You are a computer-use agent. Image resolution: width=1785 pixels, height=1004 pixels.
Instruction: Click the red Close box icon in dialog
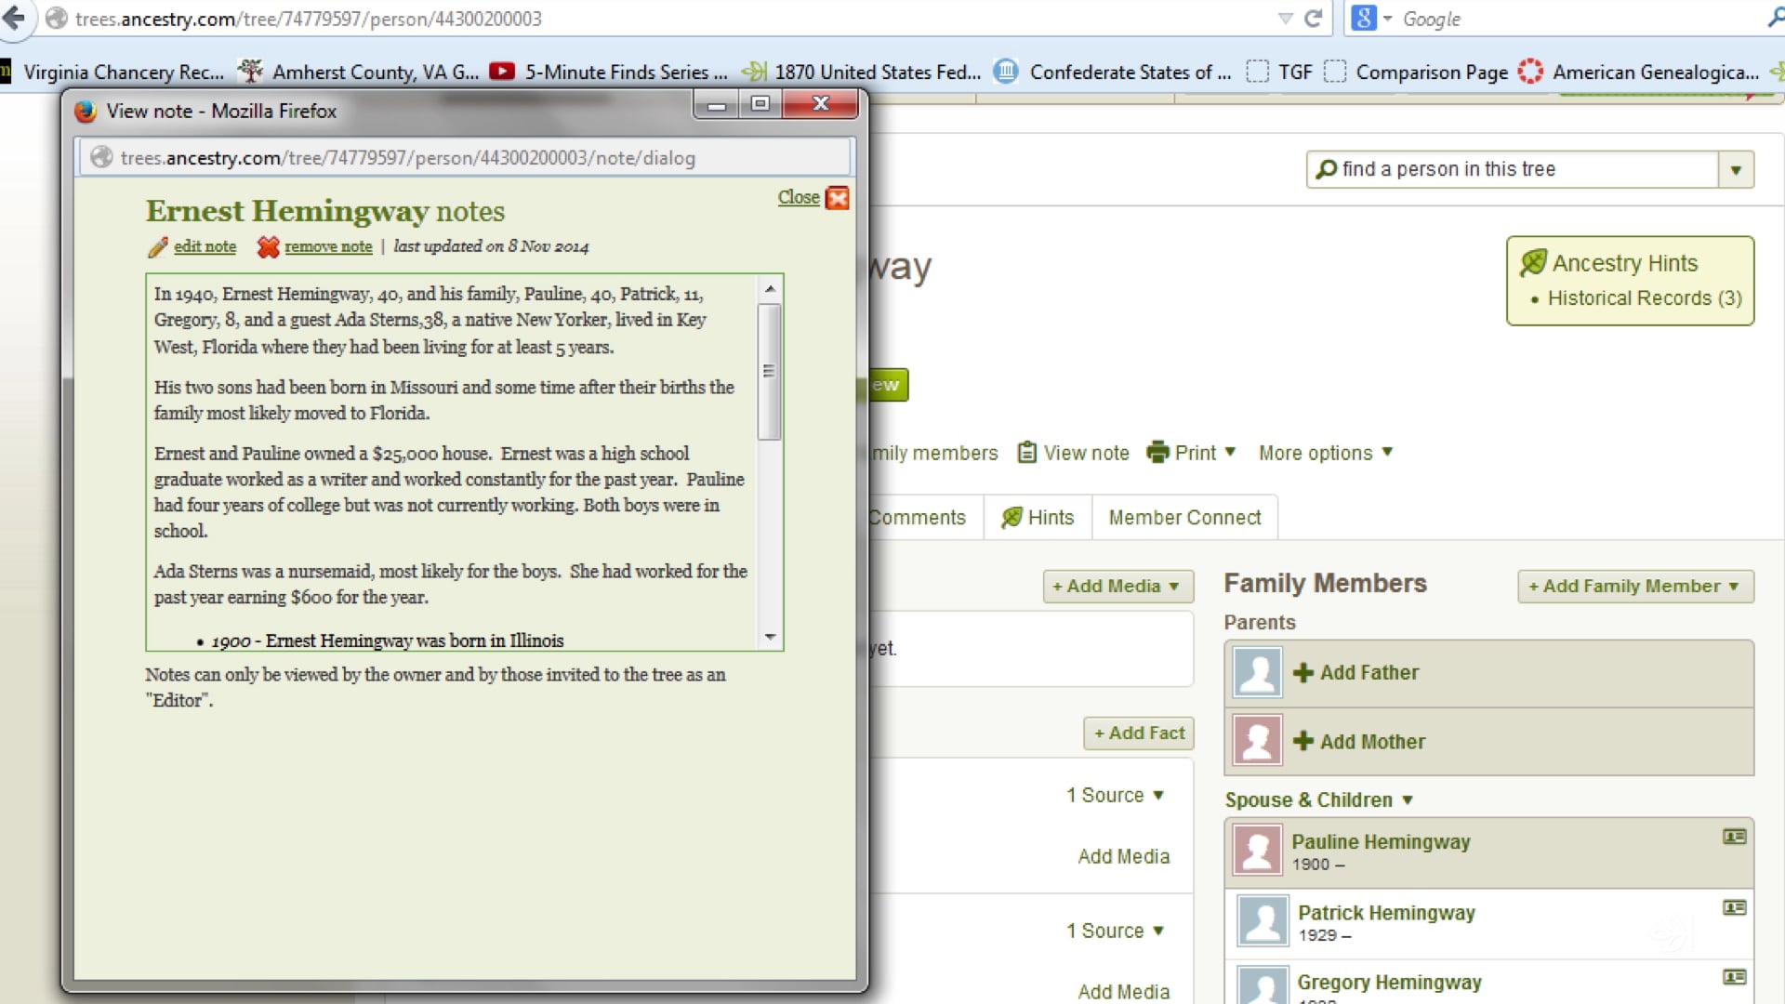(x=838, y=198)
